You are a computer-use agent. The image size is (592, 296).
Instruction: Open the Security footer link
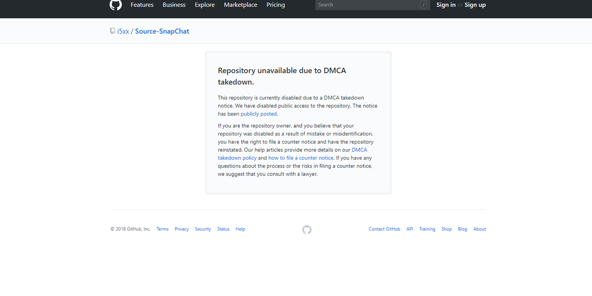pos(203,229)
